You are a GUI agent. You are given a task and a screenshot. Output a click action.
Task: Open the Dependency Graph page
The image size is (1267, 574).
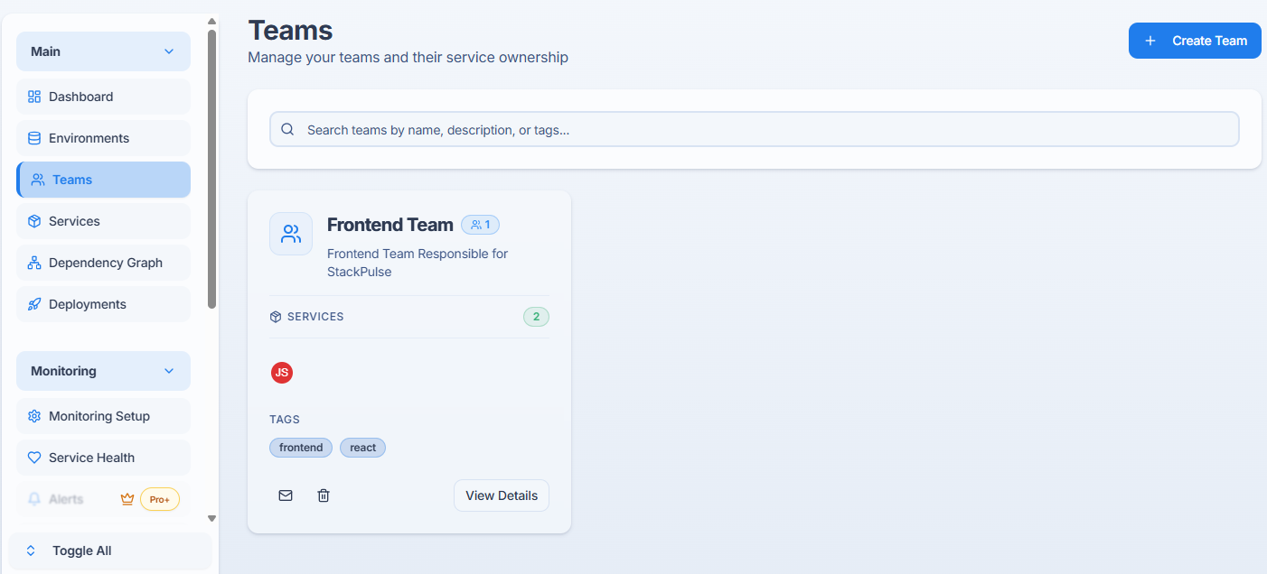[103, 263]
